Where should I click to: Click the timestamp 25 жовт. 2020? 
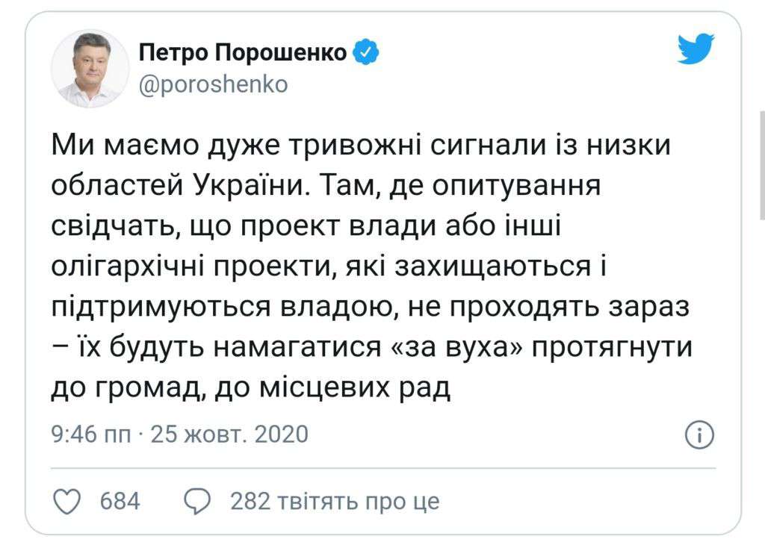pos(232,435)
